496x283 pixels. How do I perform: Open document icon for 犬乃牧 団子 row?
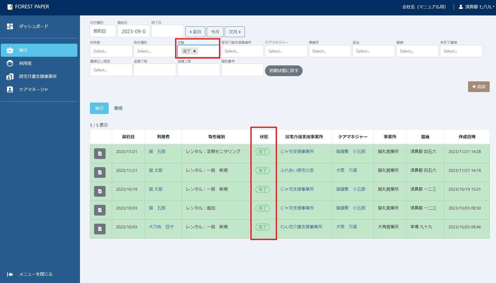100,229
